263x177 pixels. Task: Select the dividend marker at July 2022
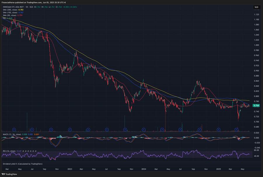click(32, 130)
